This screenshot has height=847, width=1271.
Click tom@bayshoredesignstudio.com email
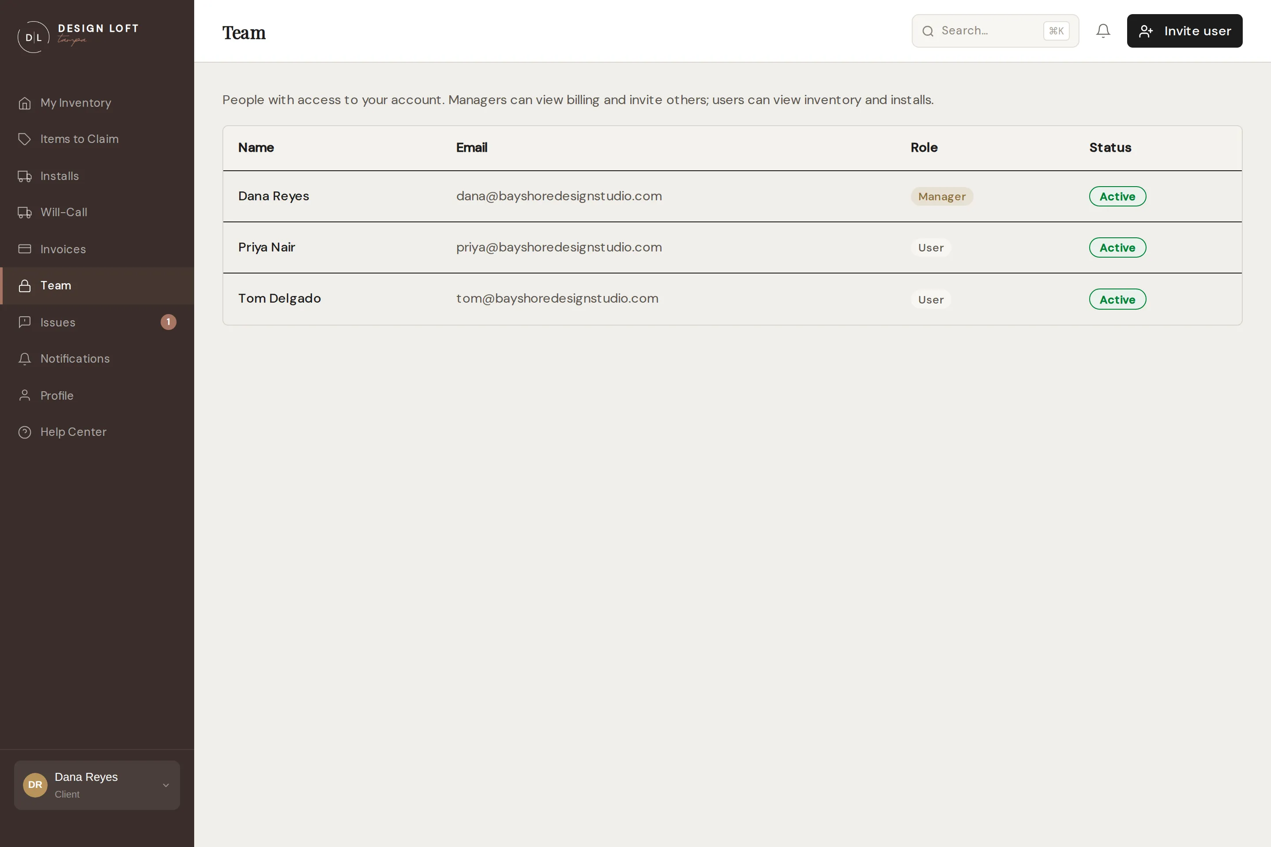click(557, 299)
